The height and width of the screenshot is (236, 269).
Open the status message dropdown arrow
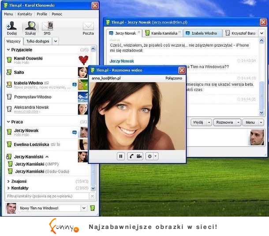(x=84, y=208)
